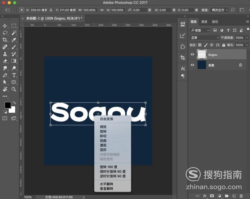Viewport: 250px width, 199px height.
Task: Select the Eraser tool
Action: tap(5, 61)
